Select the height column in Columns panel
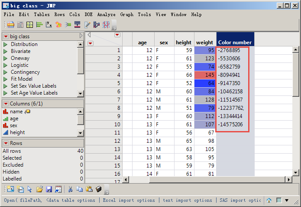Image resolution: width=301 pixels, height=207 pixels. pos(17,132)
